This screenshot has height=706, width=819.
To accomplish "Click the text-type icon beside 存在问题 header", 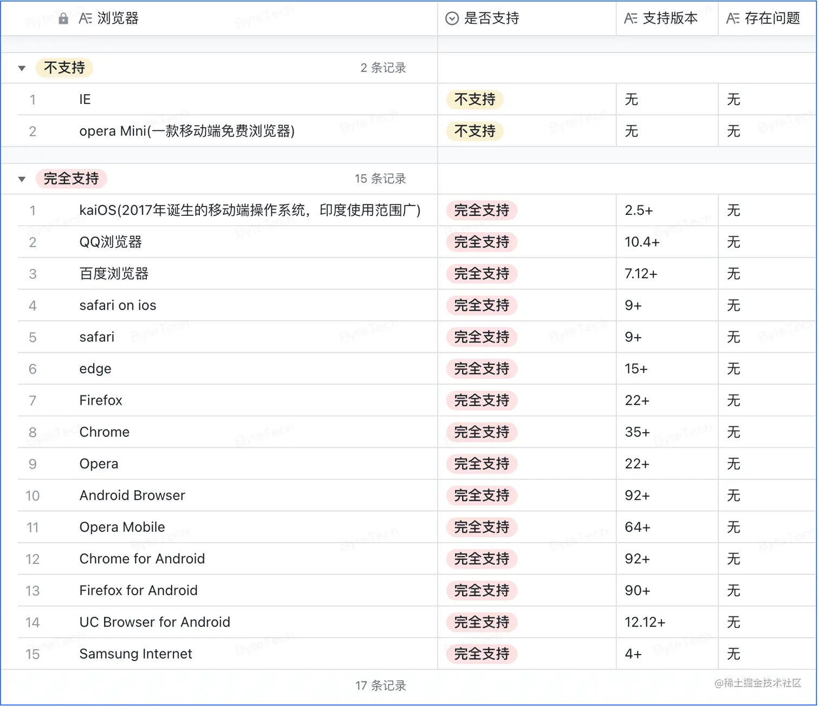I will point(732,18).
